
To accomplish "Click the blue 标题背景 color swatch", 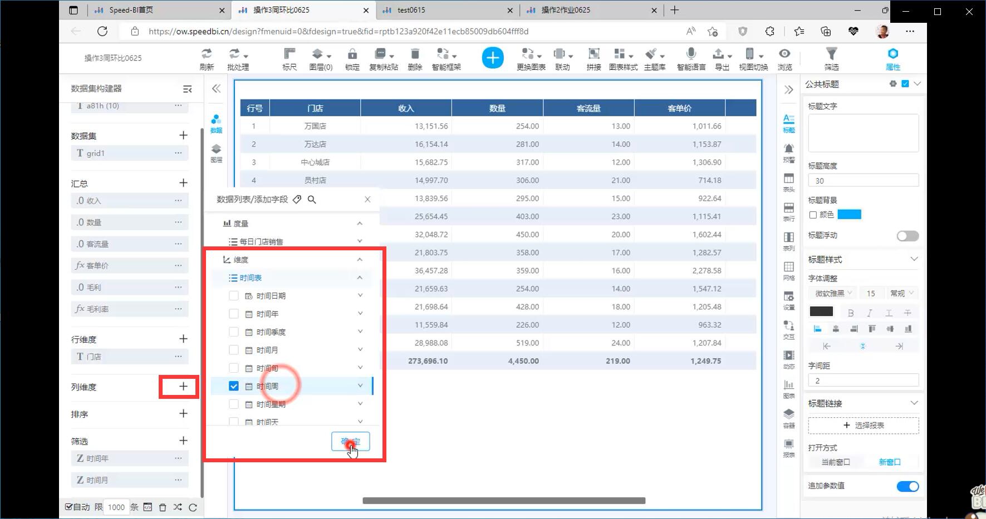I will pos(849,215).
